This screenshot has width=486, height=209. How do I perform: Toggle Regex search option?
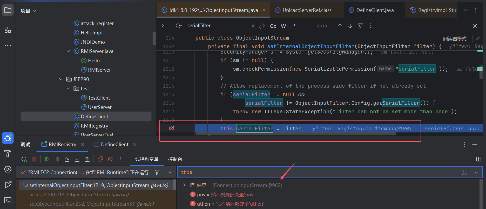click(294, 26)
